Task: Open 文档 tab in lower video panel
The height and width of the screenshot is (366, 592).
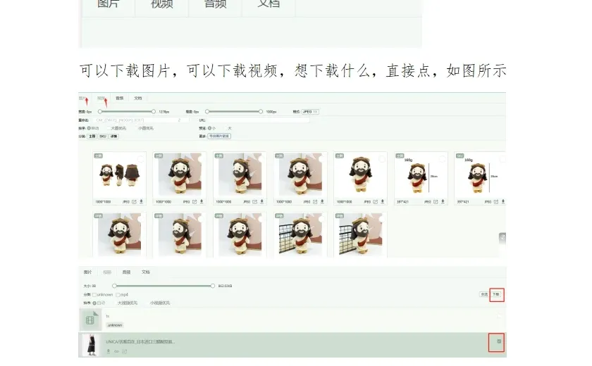Action: point(146,272)
